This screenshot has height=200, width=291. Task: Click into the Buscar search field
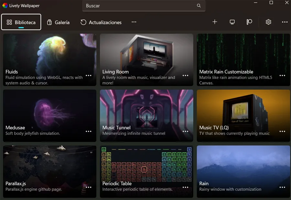(139, 6)
